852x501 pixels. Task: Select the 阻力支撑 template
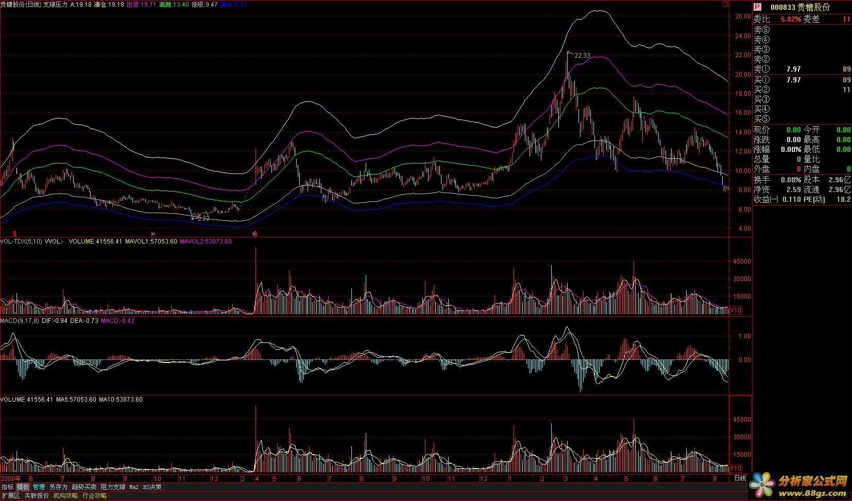[x=113, y=487]
